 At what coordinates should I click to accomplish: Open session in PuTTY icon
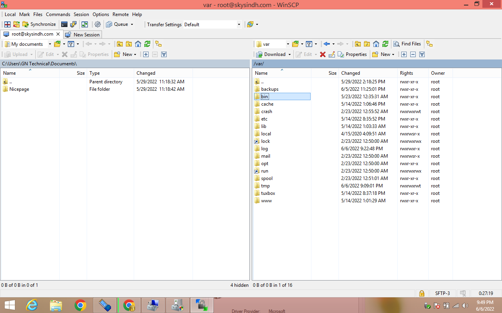coord(73,24)
